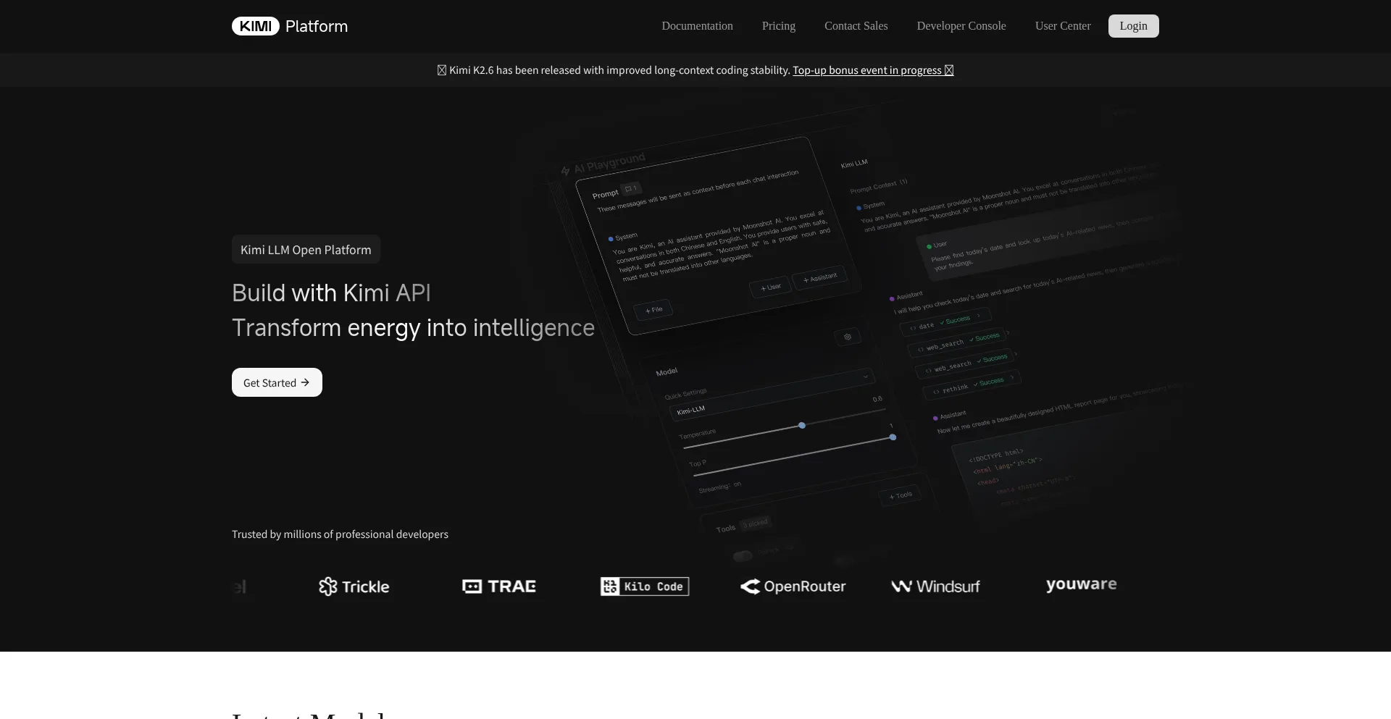Open Contact Sales in the navigation
This screenshot has height=719, width=1391.
[856, 26]
